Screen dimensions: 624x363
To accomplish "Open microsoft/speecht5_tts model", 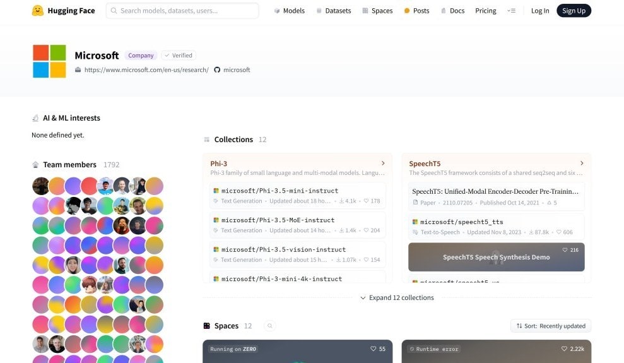I will tap(497, 227).
